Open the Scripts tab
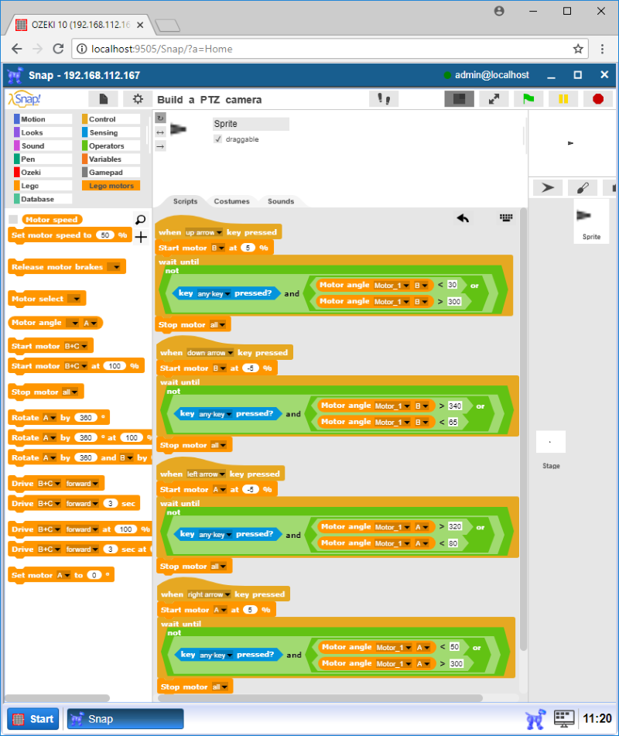Screen dimensions: 619x736 tap(186, 201)
